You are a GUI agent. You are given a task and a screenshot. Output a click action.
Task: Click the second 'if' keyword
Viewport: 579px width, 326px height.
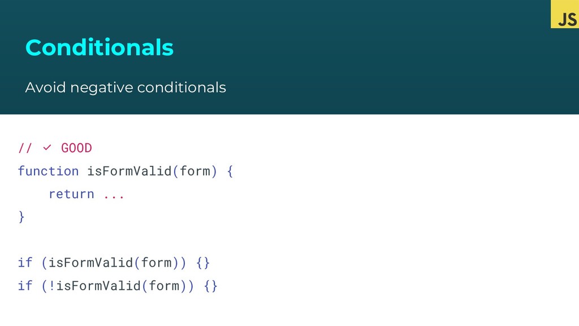pos(25,286)
